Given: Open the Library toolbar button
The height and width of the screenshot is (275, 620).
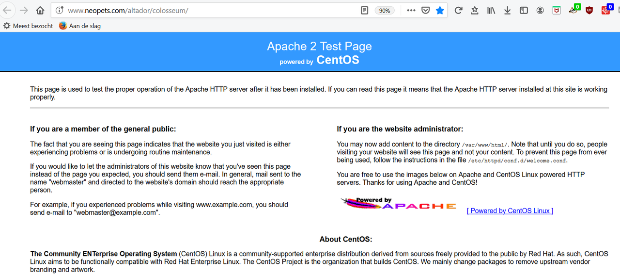Looking at the screenshot, I should coord(491,10).
